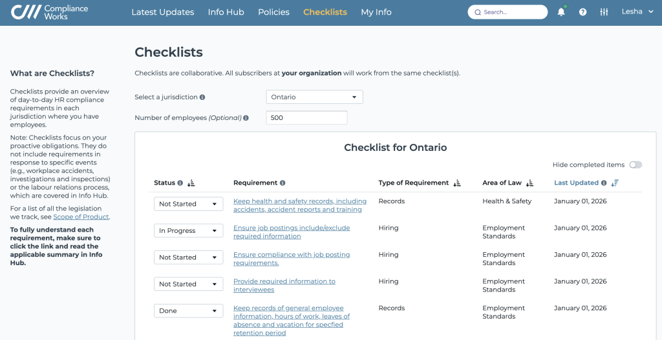The image size is (662, 340).
Task: Click info icon next to Requirement header
Action: [x=283, y=183]
